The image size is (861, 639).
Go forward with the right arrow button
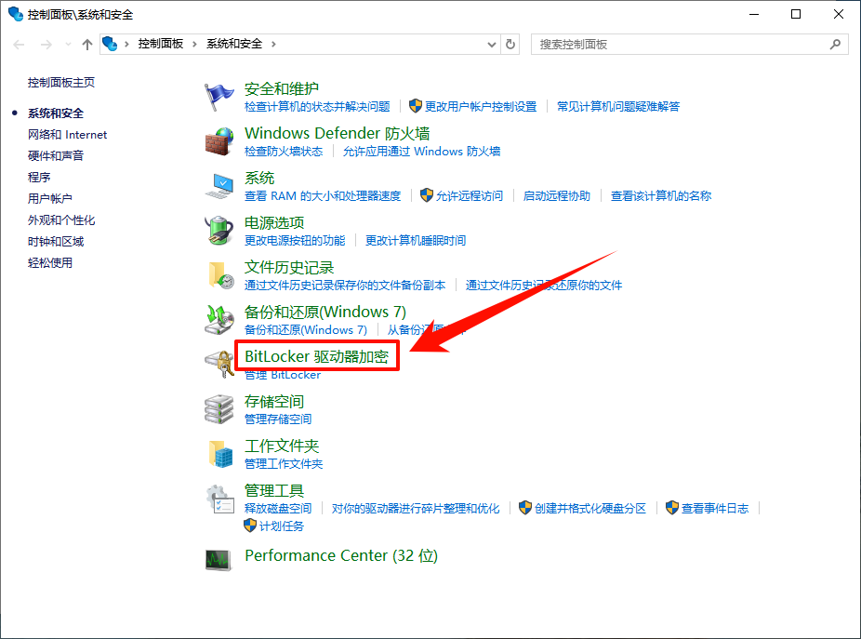pyautogui.click(x=46, y=45)
